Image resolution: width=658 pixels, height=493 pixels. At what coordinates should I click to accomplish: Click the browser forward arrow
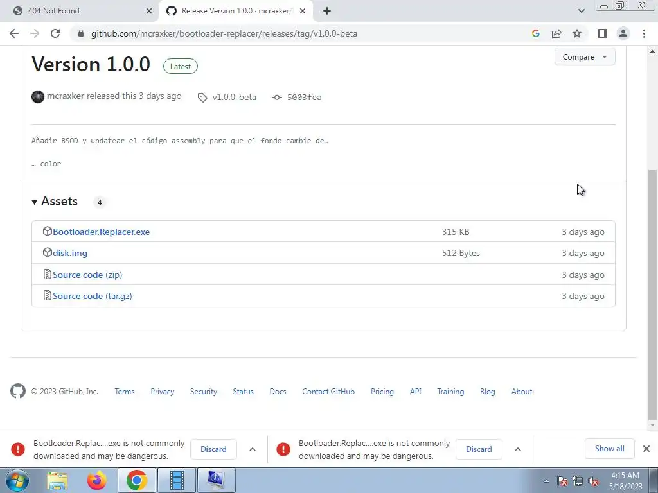35,33
